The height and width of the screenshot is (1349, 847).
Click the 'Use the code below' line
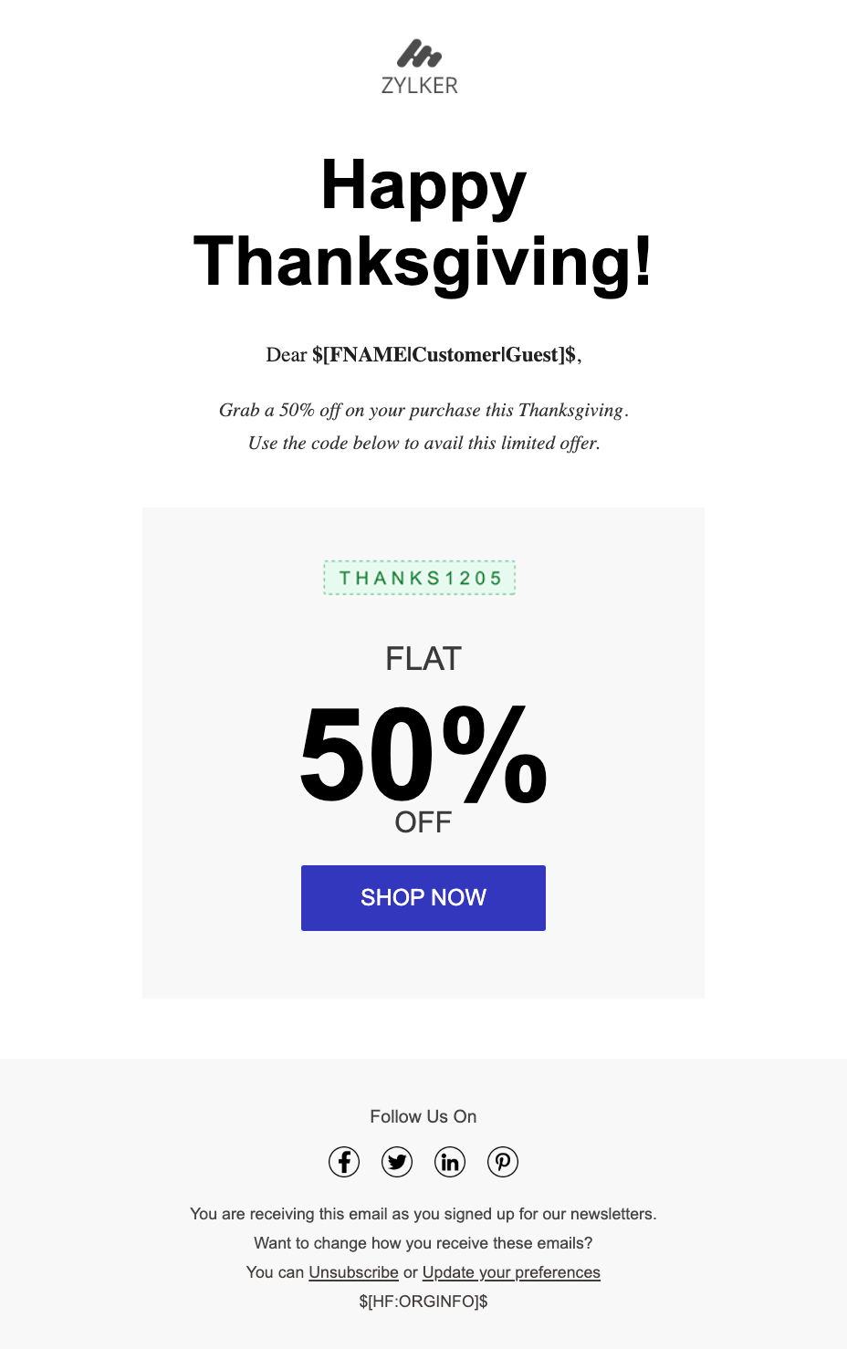point(423,443)
